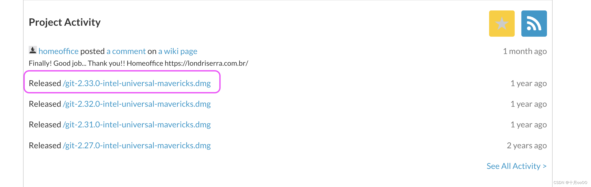Open the git-2.27.0 mavericks dmg link

[137, 146]
